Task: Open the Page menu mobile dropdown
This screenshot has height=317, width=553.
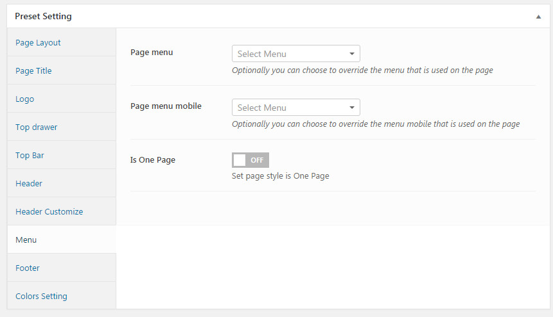Action: [296, 108]
